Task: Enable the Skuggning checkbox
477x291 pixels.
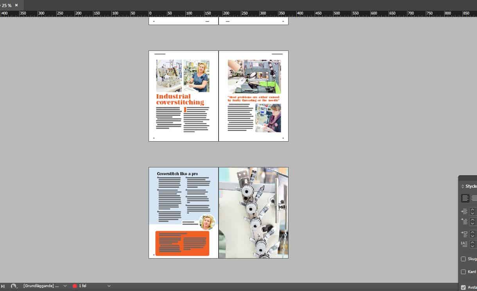Action: 463,259
